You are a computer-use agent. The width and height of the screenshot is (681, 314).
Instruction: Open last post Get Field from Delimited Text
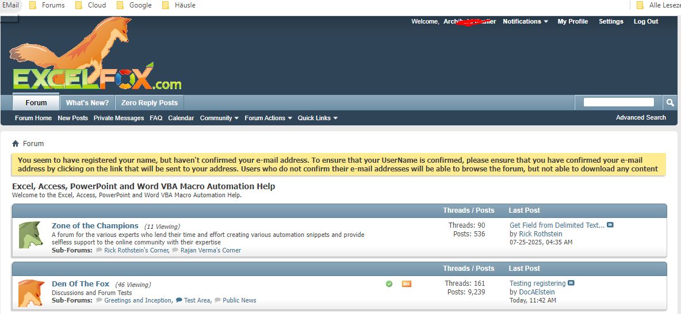tap(557, 225)
